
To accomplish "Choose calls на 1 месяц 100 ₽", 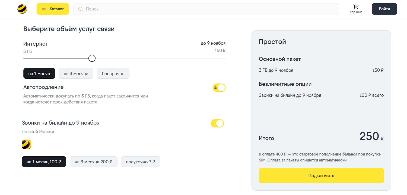I will point(44,162).
